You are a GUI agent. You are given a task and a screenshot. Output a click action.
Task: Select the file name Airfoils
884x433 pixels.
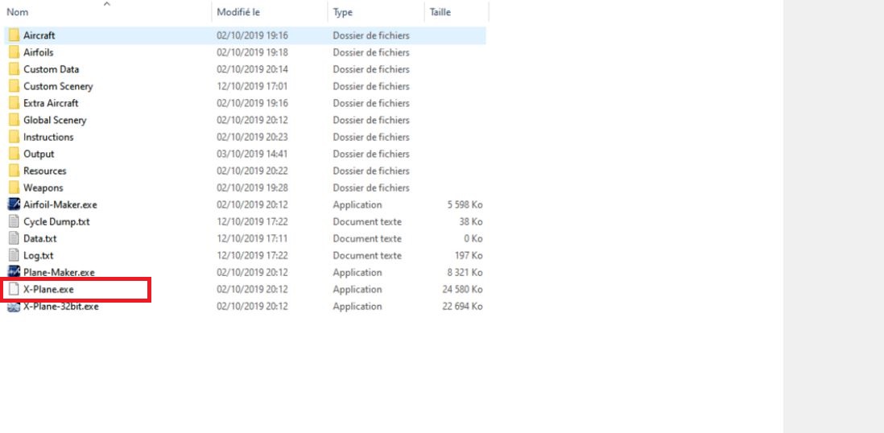click(x=39, y=52)
